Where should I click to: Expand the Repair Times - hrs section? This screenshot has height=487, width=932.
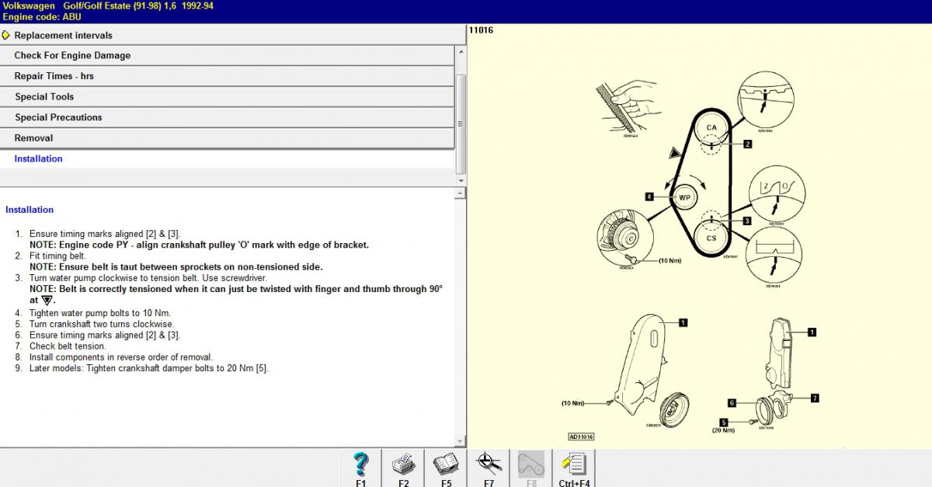pyautogui.click(x=54, y=76)
